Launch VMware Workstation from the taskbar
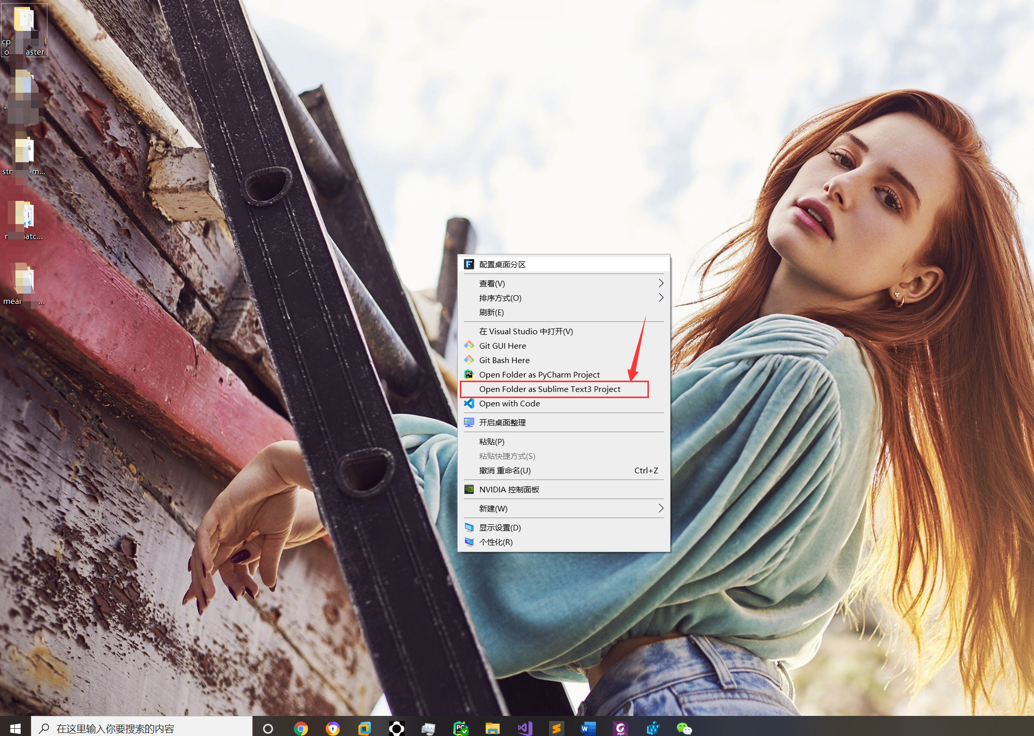Viewport: 1034px width, 736px height. coord(364,728)
